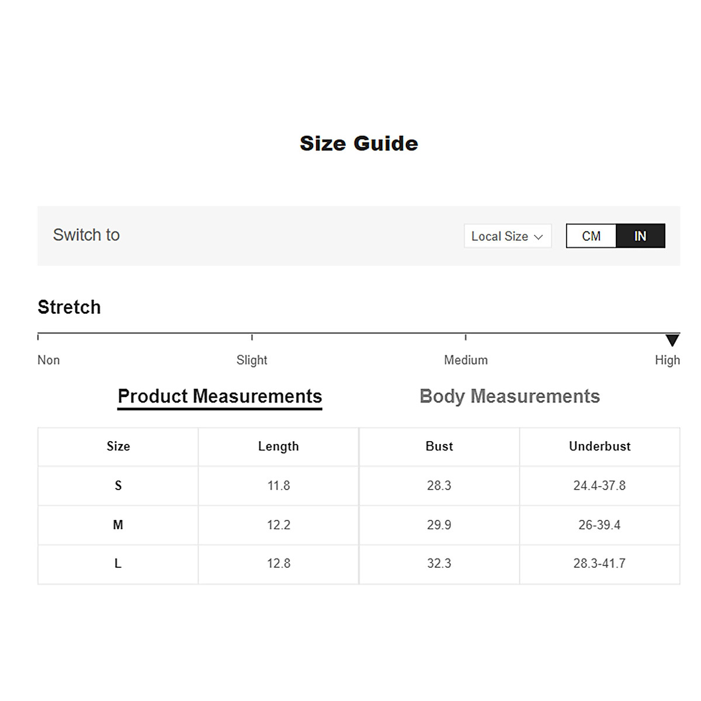The width and height of the screenshot is (701, 701).
Task: Click the Local Size chevron arrow
Action: pyautogui.click(x=539, y=237)
